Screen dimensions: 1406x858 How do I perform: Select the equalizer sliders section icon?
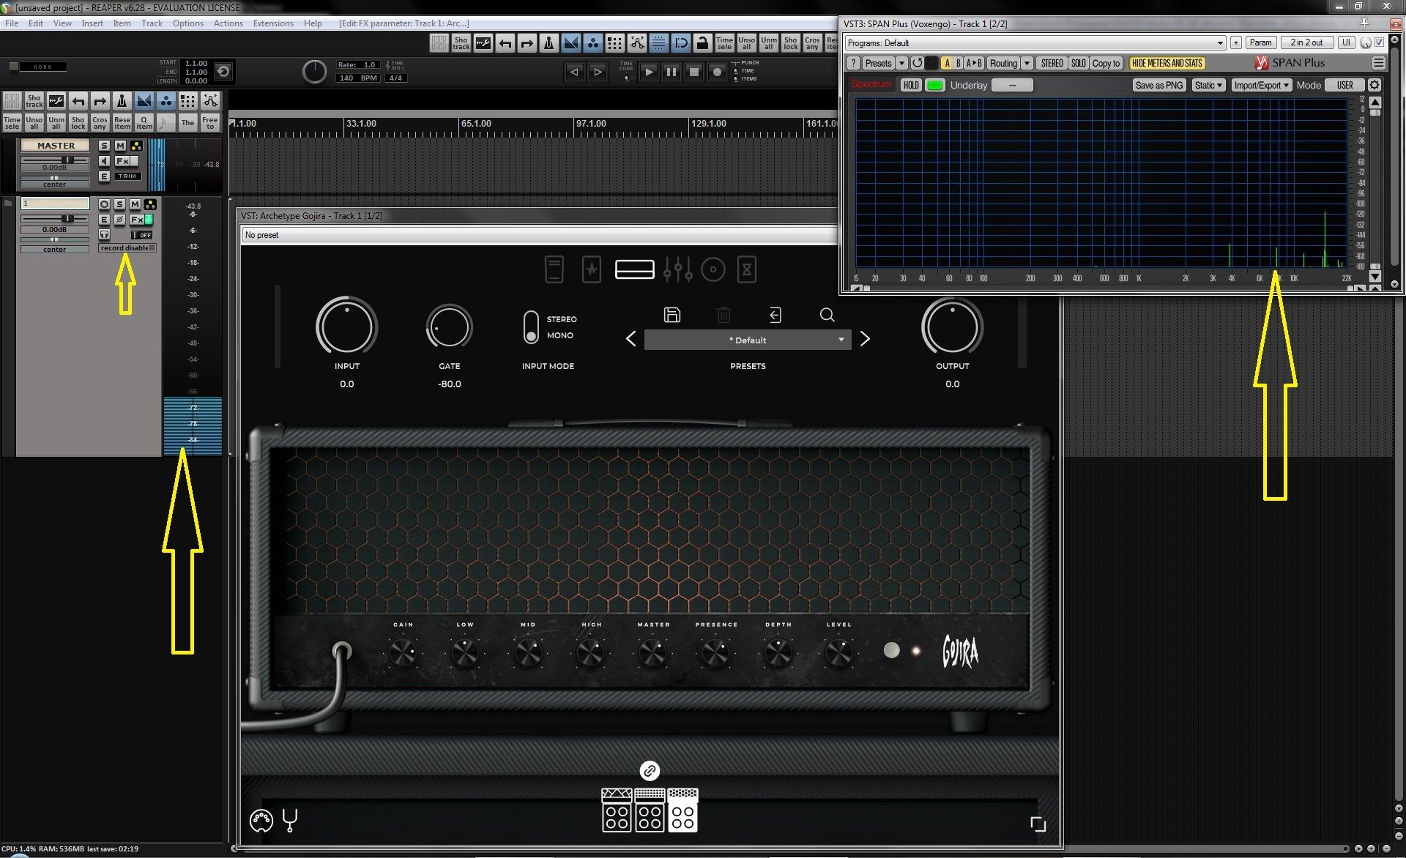tap(677, 269)
